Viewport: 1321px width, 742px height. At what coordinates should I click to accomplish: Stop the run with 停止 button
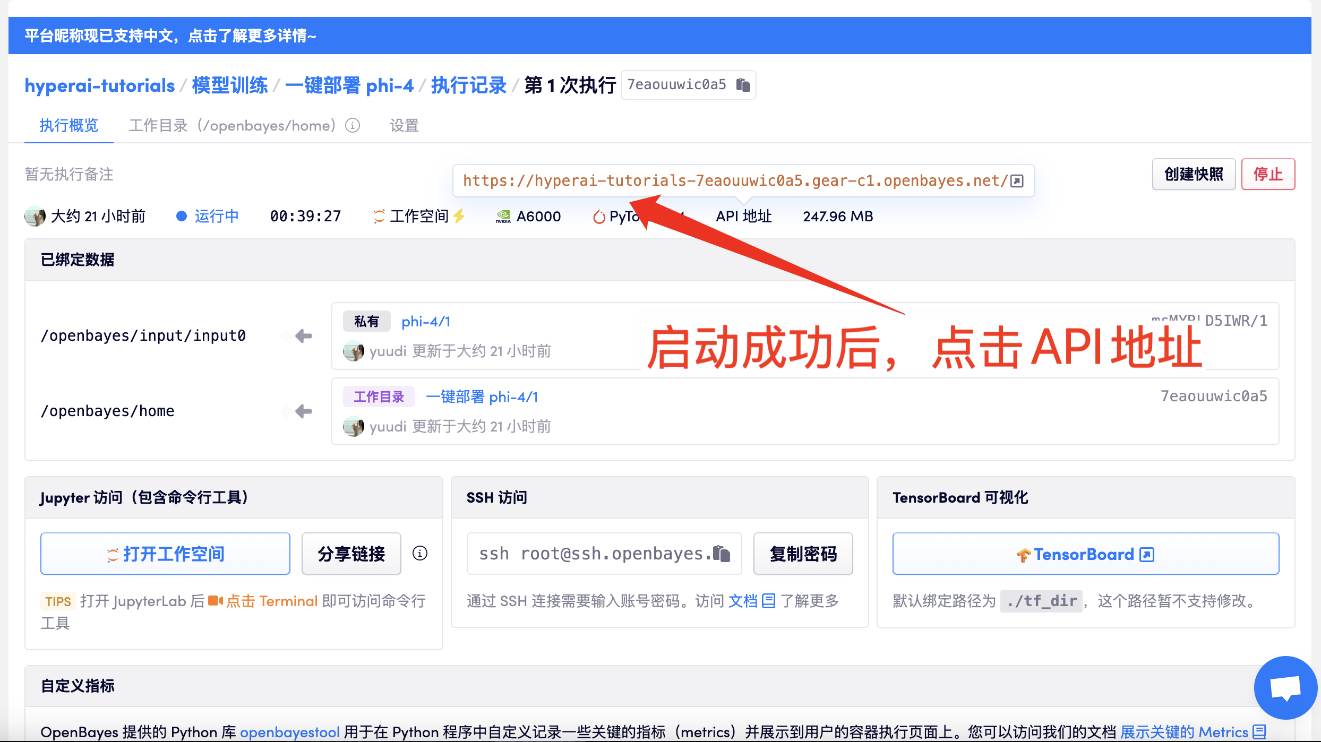click(1267, 174)
